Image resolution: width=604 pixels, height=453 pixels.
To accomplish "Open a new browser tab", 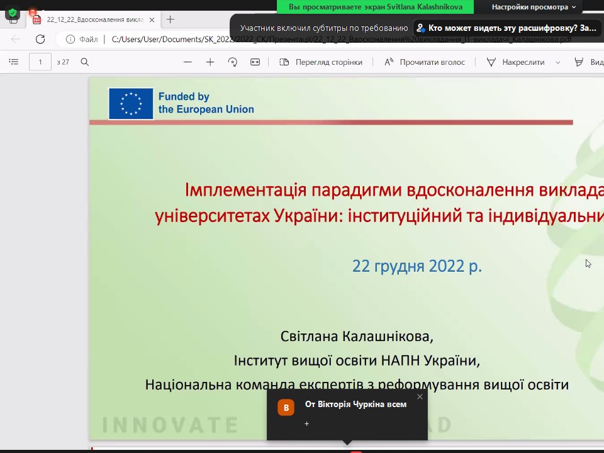I will [170, 20].
